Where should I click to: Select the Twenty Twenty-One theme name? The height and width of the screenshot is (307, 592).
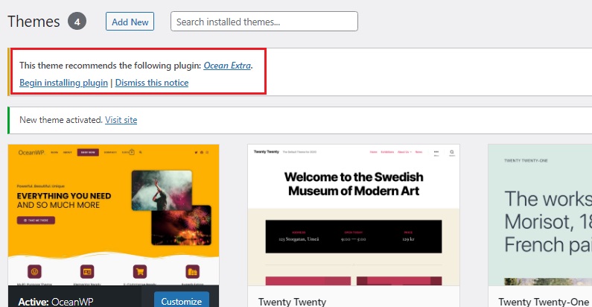tap(544, 301)
